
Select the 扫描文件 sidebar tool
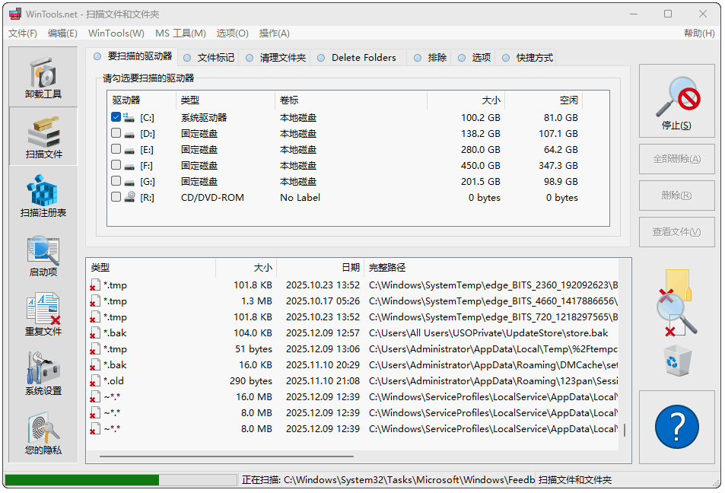pos(43,136)
